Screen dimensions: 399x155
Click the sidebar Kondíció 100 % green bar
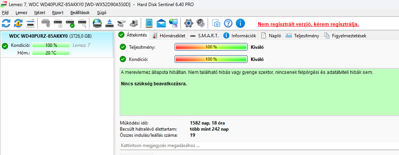coord(51,45)
